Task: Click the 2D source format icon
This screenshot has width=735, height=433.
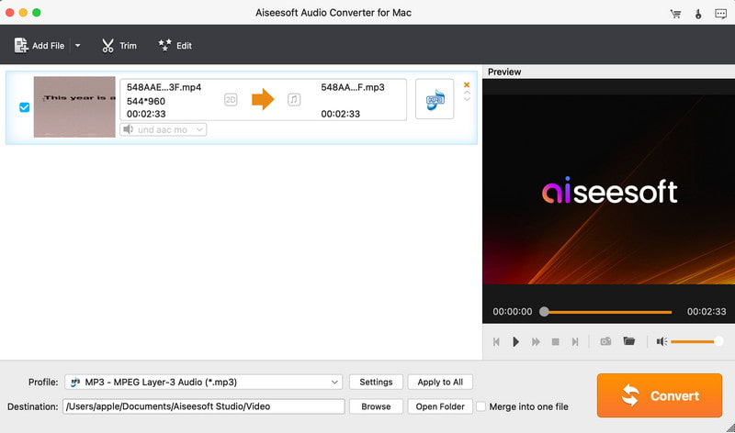Action: click(231, 100)
